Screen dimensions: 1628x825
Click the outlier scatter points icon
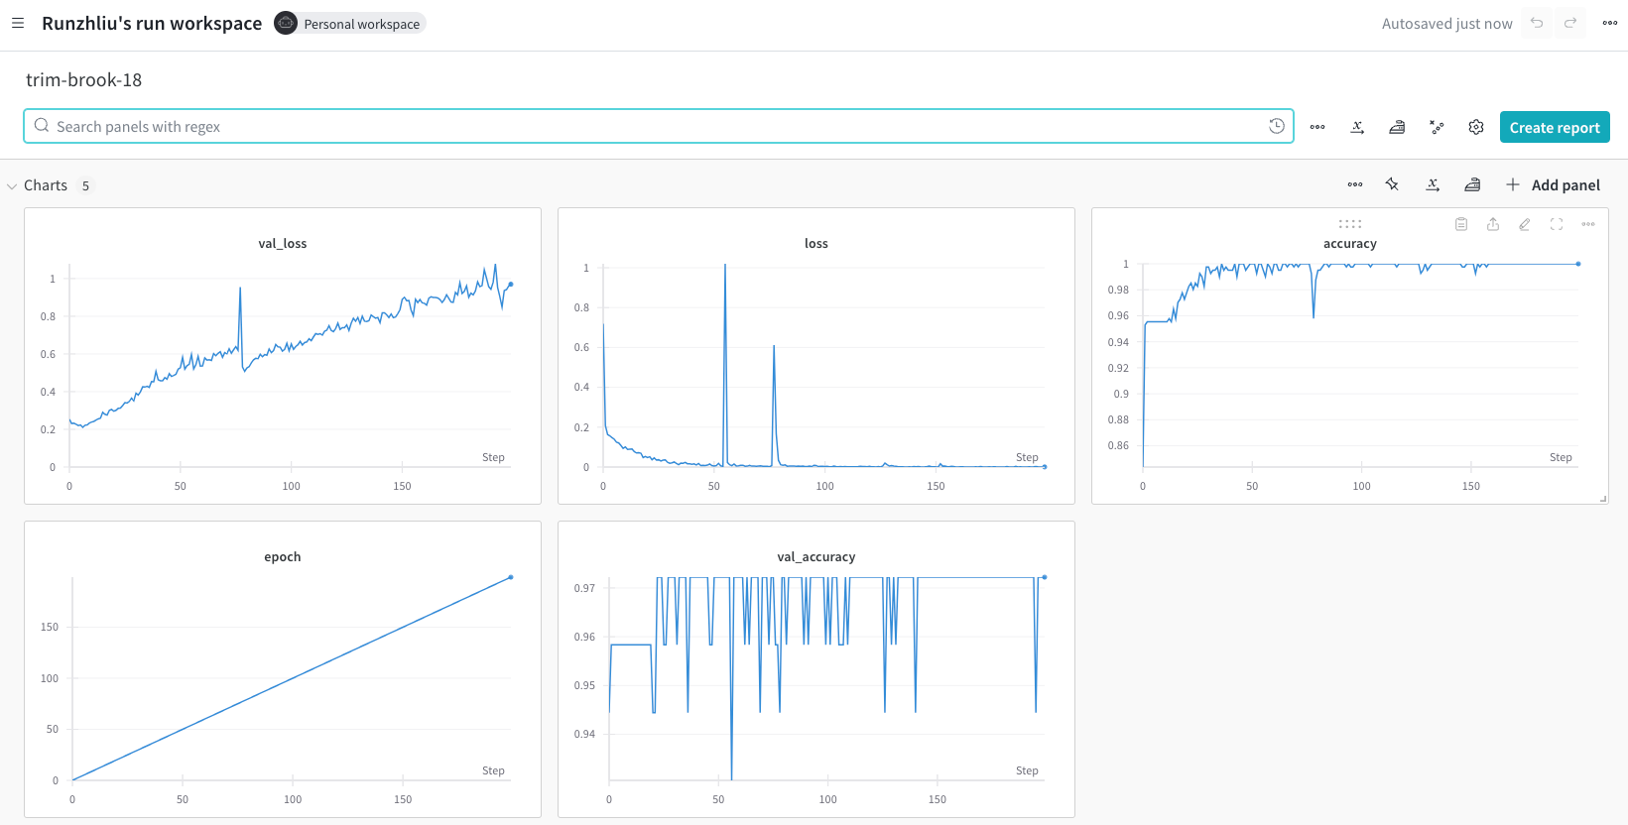[x=1437, y=127]
